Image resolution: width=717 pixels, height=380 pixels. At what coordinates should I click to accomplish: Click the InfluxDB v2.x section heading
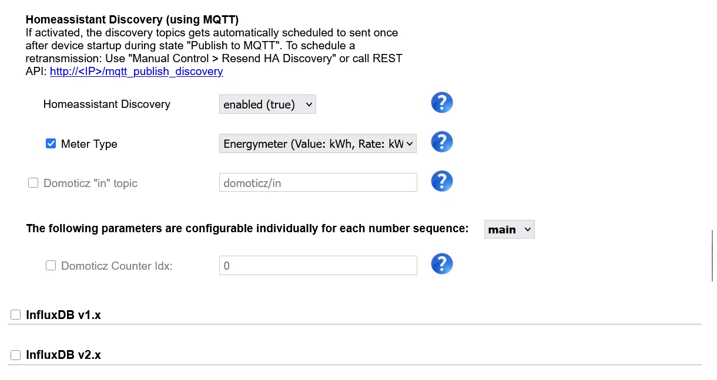point(63,355)
